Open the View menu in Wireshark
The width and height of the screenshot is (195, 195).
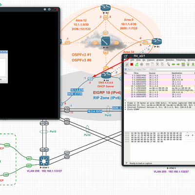click(x=138, y=60)
